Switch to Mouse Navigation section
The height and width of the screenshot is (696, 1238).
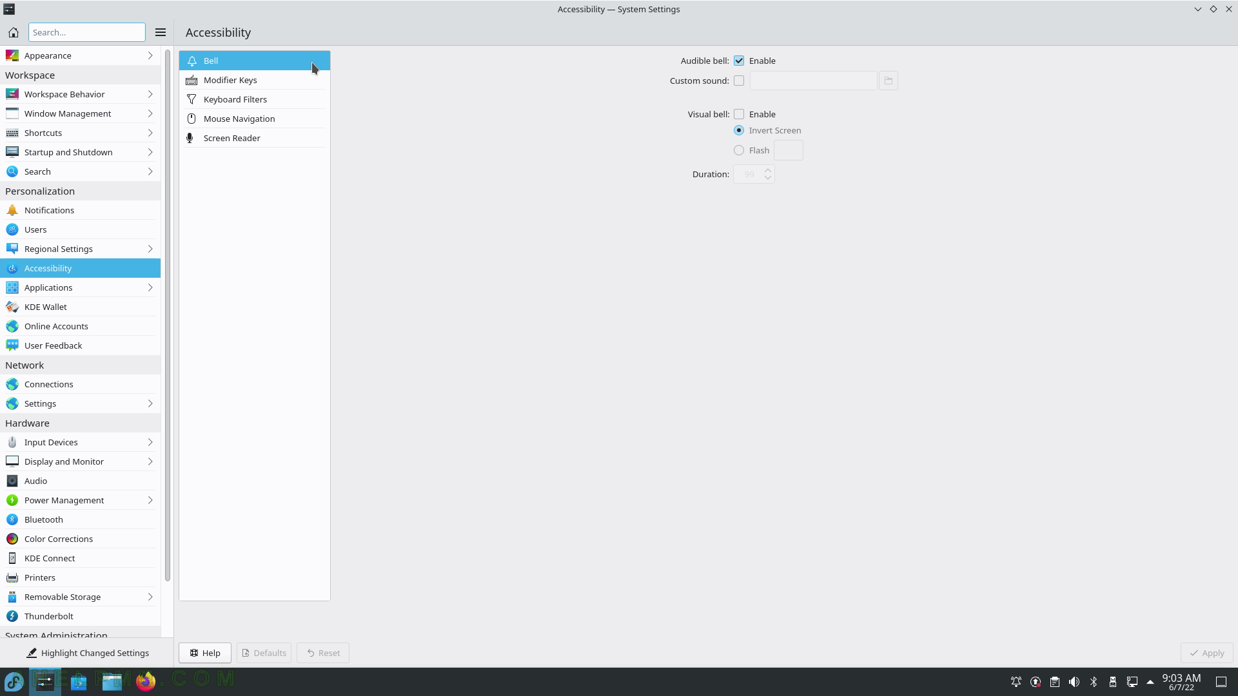(255, 119)
